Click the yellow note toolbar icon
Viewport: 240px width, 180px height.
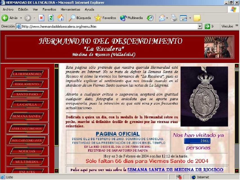[x=197, y=18]
